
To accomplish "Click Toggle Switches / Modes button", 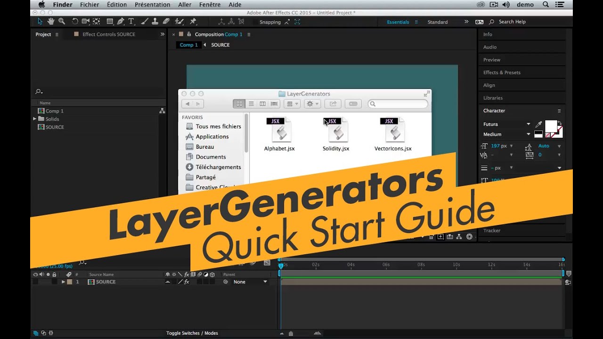I will (x=192, y=333).
